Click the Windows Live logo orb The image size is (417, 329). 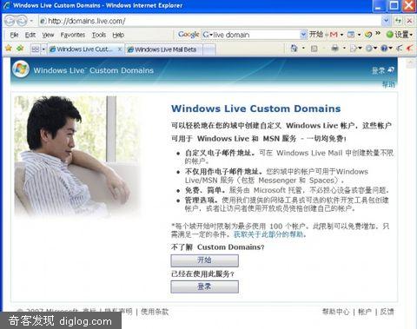[x=21, y=69]
